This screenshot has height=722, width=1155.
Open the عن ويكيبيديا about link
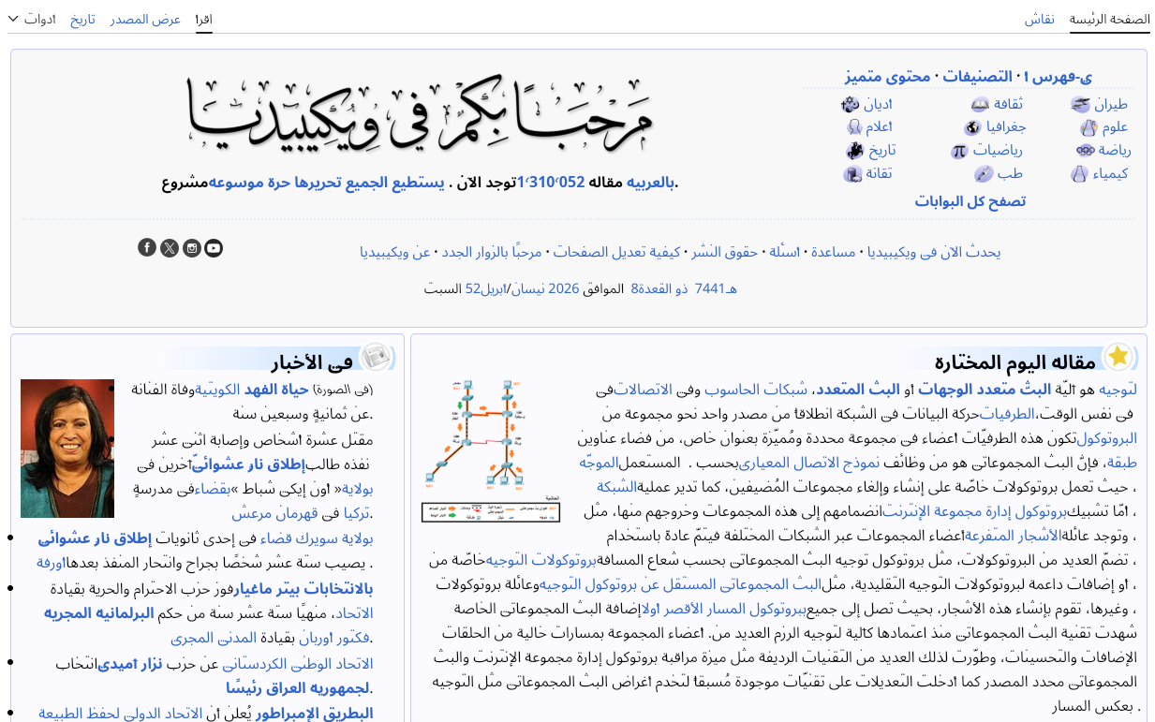pos(395,252)
